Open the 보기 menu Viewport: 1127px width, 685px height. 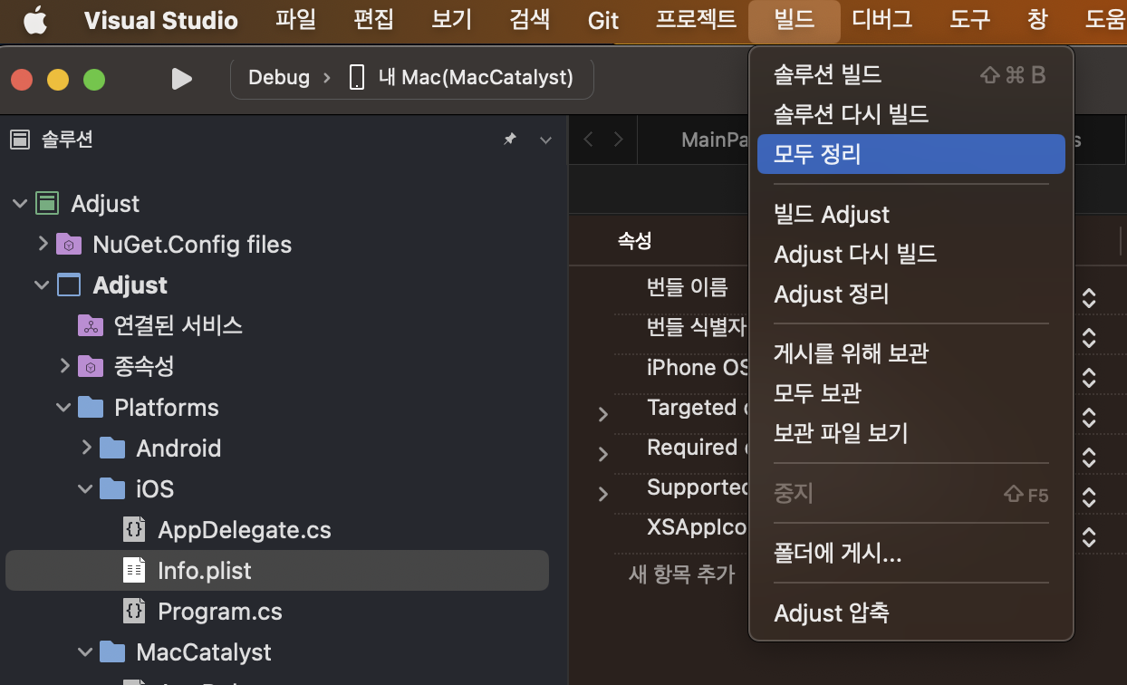tap(451, 20)
